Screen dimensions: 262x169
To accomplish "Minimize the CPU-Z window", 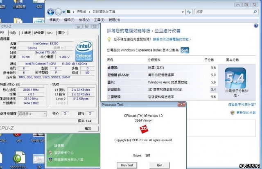I will 79,27.
